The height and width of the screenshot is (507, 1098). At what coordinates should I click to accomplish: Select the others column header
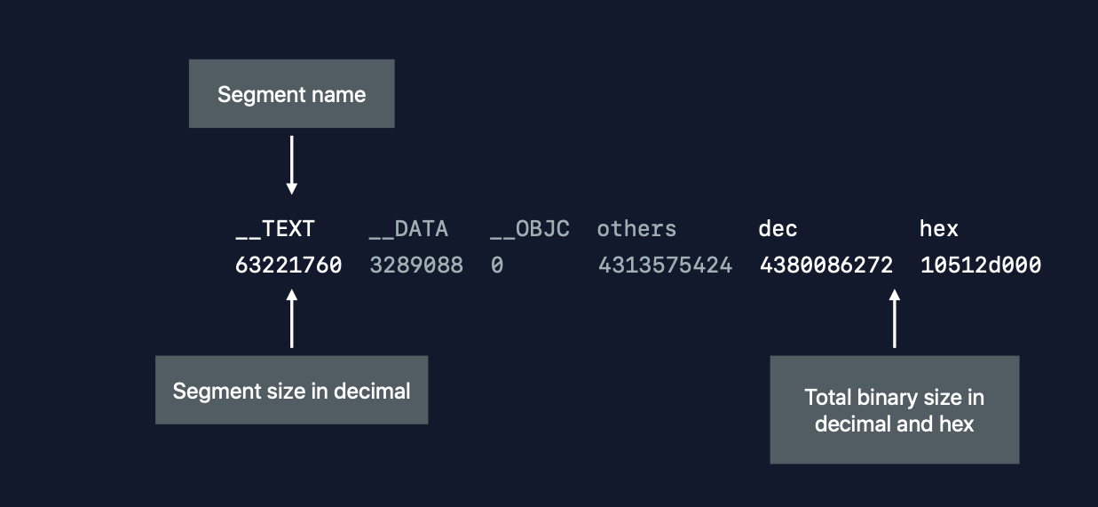[636, 229]
